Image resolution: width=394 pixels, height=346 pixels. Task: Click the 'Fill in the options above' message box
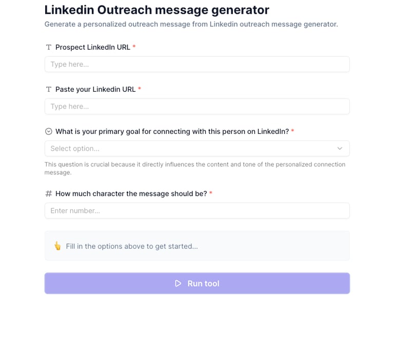(x=197, y=246)
